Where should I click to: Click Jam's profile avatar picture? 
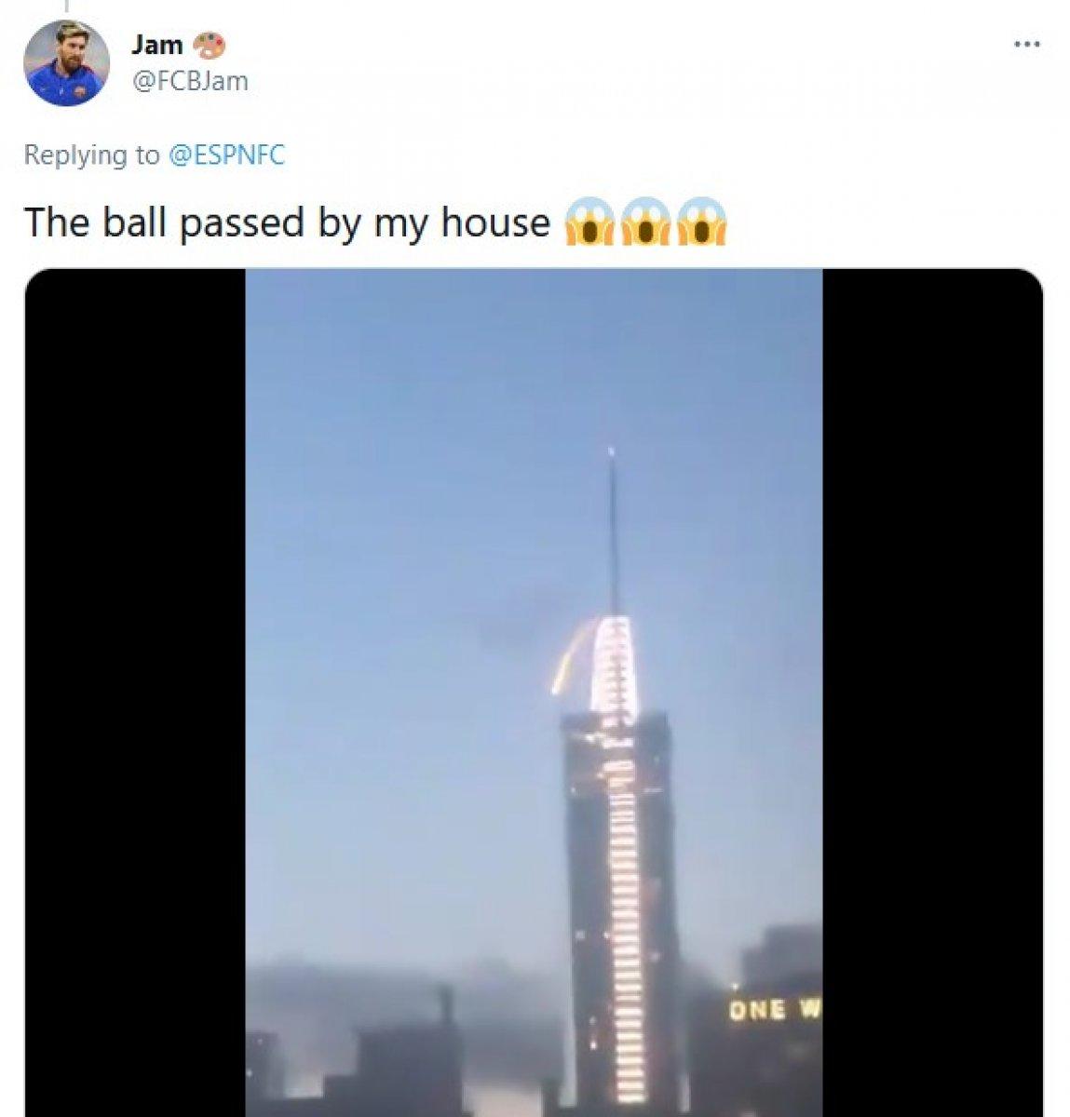point(66,62)
